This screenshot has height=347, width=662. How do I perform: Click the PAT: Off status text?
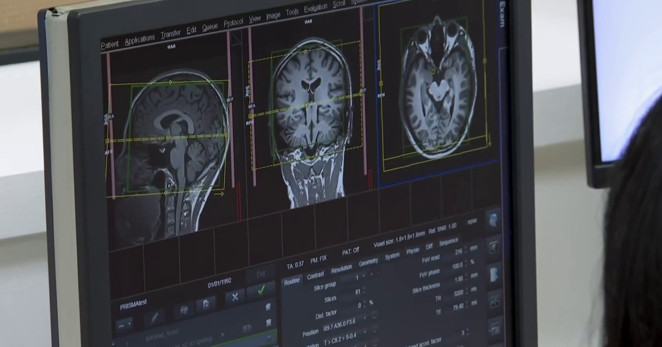351,252
